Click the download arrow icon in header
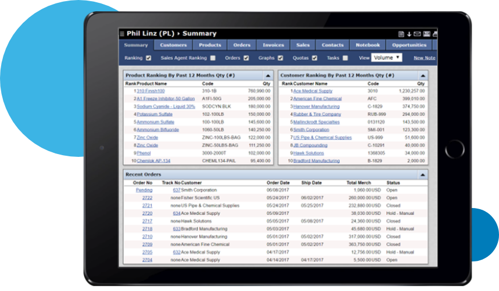Image resolution: width=499 pixels, height=291 pixels. click(409, 34)
